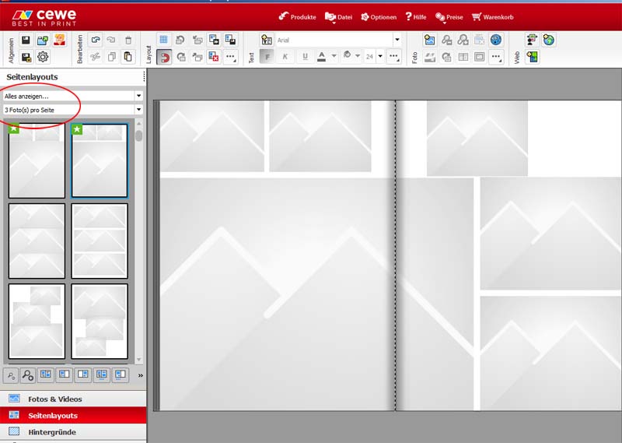Click the undo arrow icon in Bearbeiten
Viewport: 622px width, 443px height.
[x=95, y=40]
